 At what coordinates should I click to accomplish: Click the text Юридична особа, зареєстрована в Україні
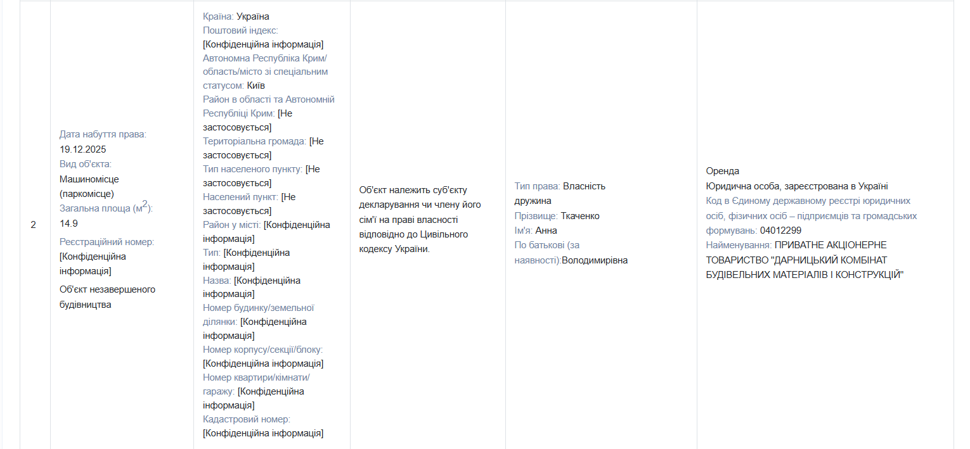[x=797, y=186]
